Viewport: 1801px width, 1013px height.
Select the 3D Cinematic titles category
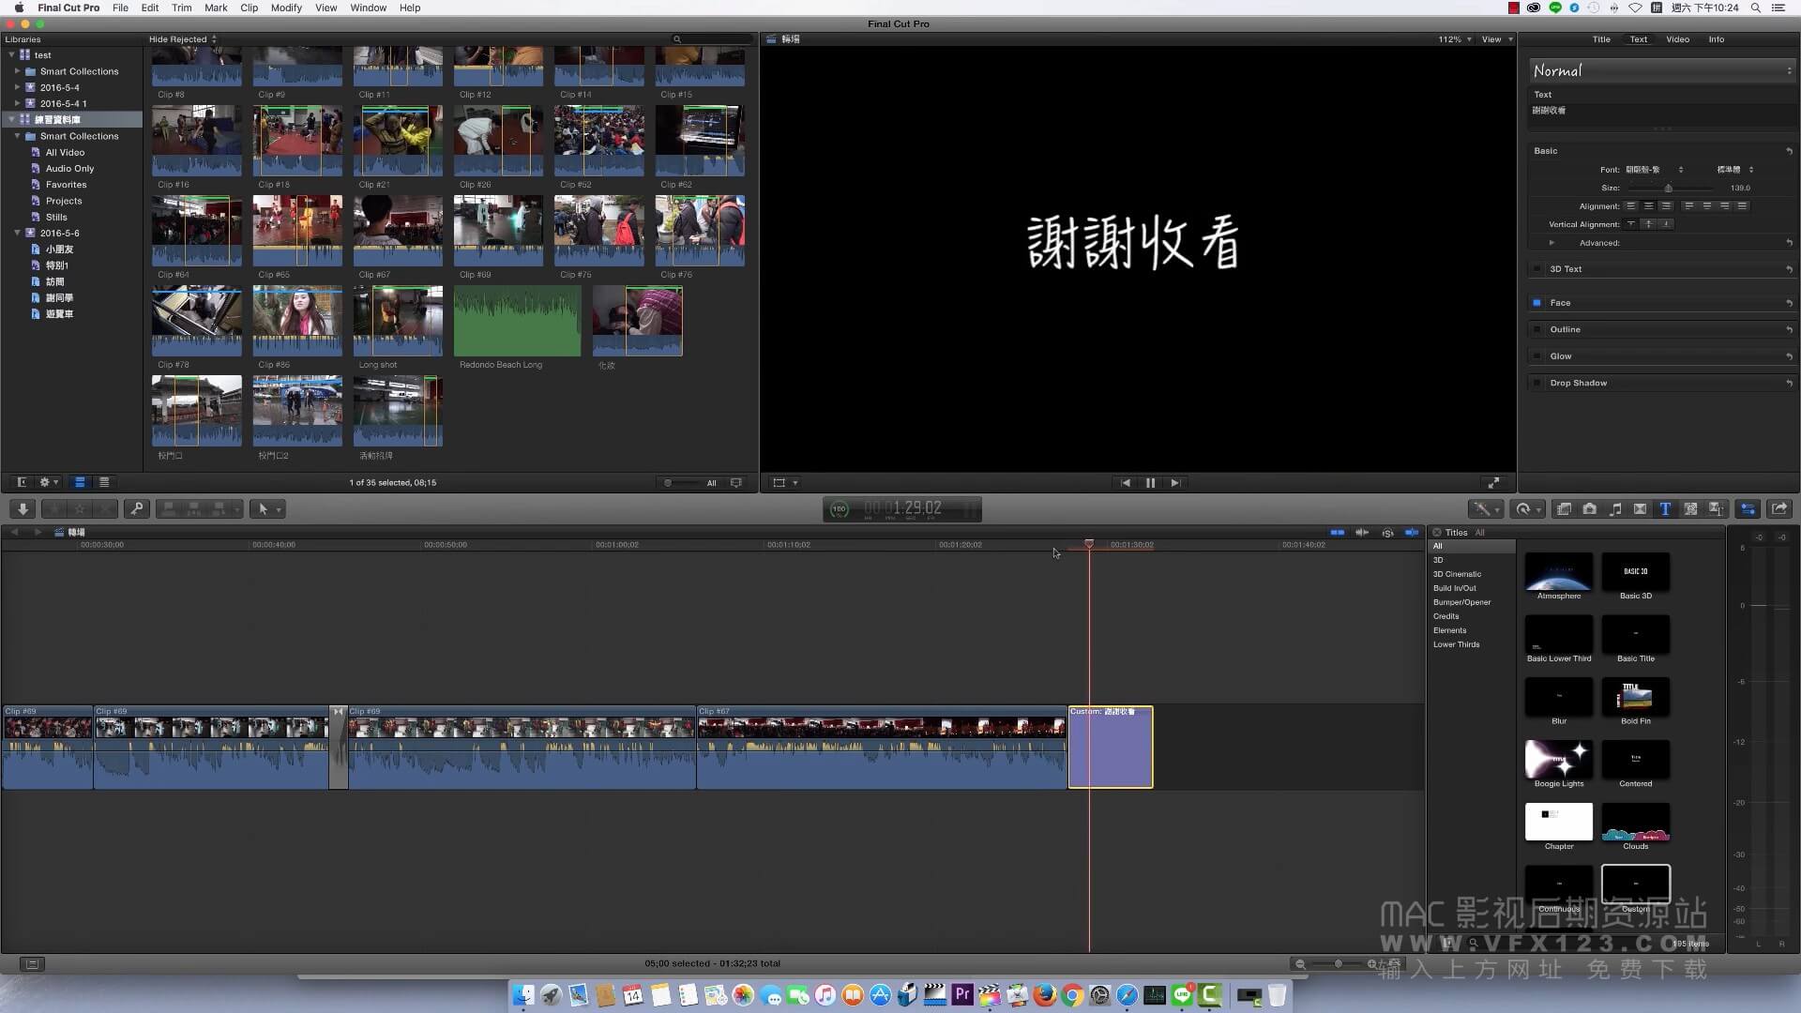1457,574
